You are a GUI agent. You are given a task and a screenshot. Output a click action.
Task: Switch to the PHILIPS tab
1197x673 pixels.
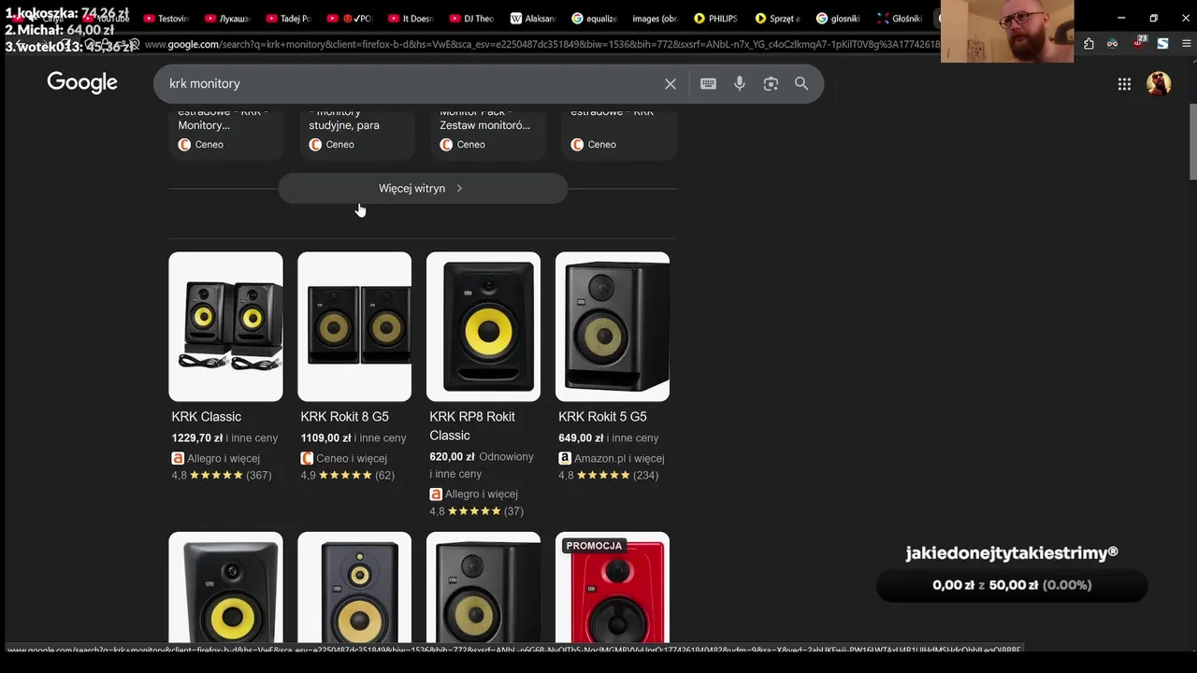pos(715,18)
